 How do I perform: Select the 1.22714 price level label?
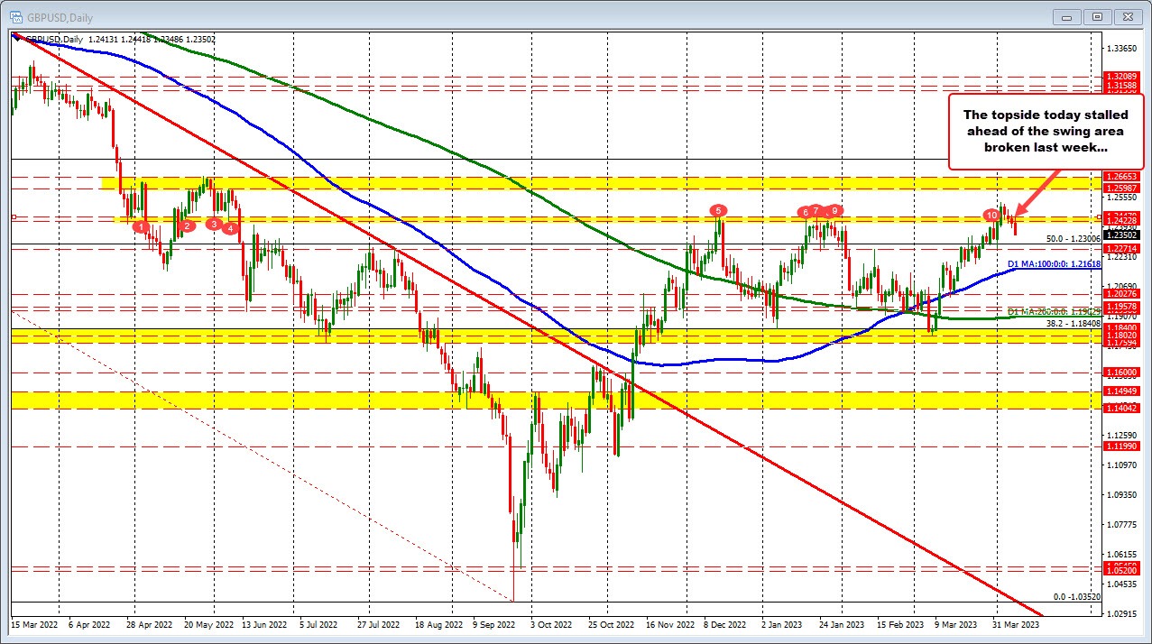click(1122, 247)
